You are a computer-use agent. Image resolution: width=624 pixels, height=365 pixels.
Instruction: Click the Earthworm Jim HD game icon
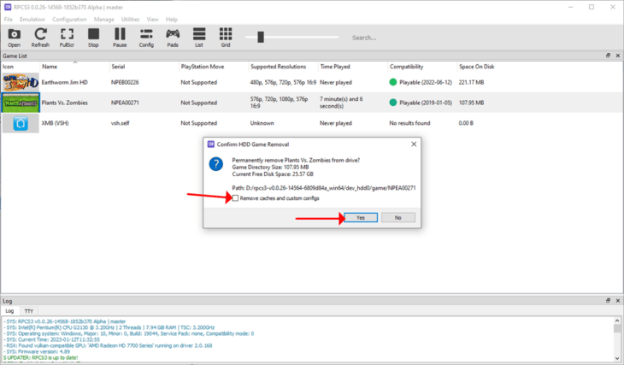point(21,82)
